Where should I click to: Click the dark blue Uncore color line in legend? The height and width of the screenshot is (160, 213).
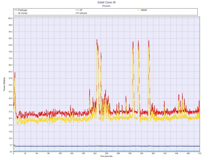(77, 13)
